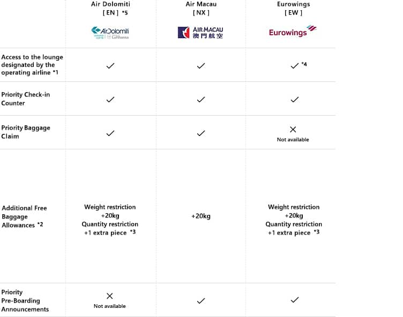Image resolution: width=403 pixels, height=317 pixels.
Task: Click the Additional Free Baggage Allowances label
Action: [x=24, y=216]
